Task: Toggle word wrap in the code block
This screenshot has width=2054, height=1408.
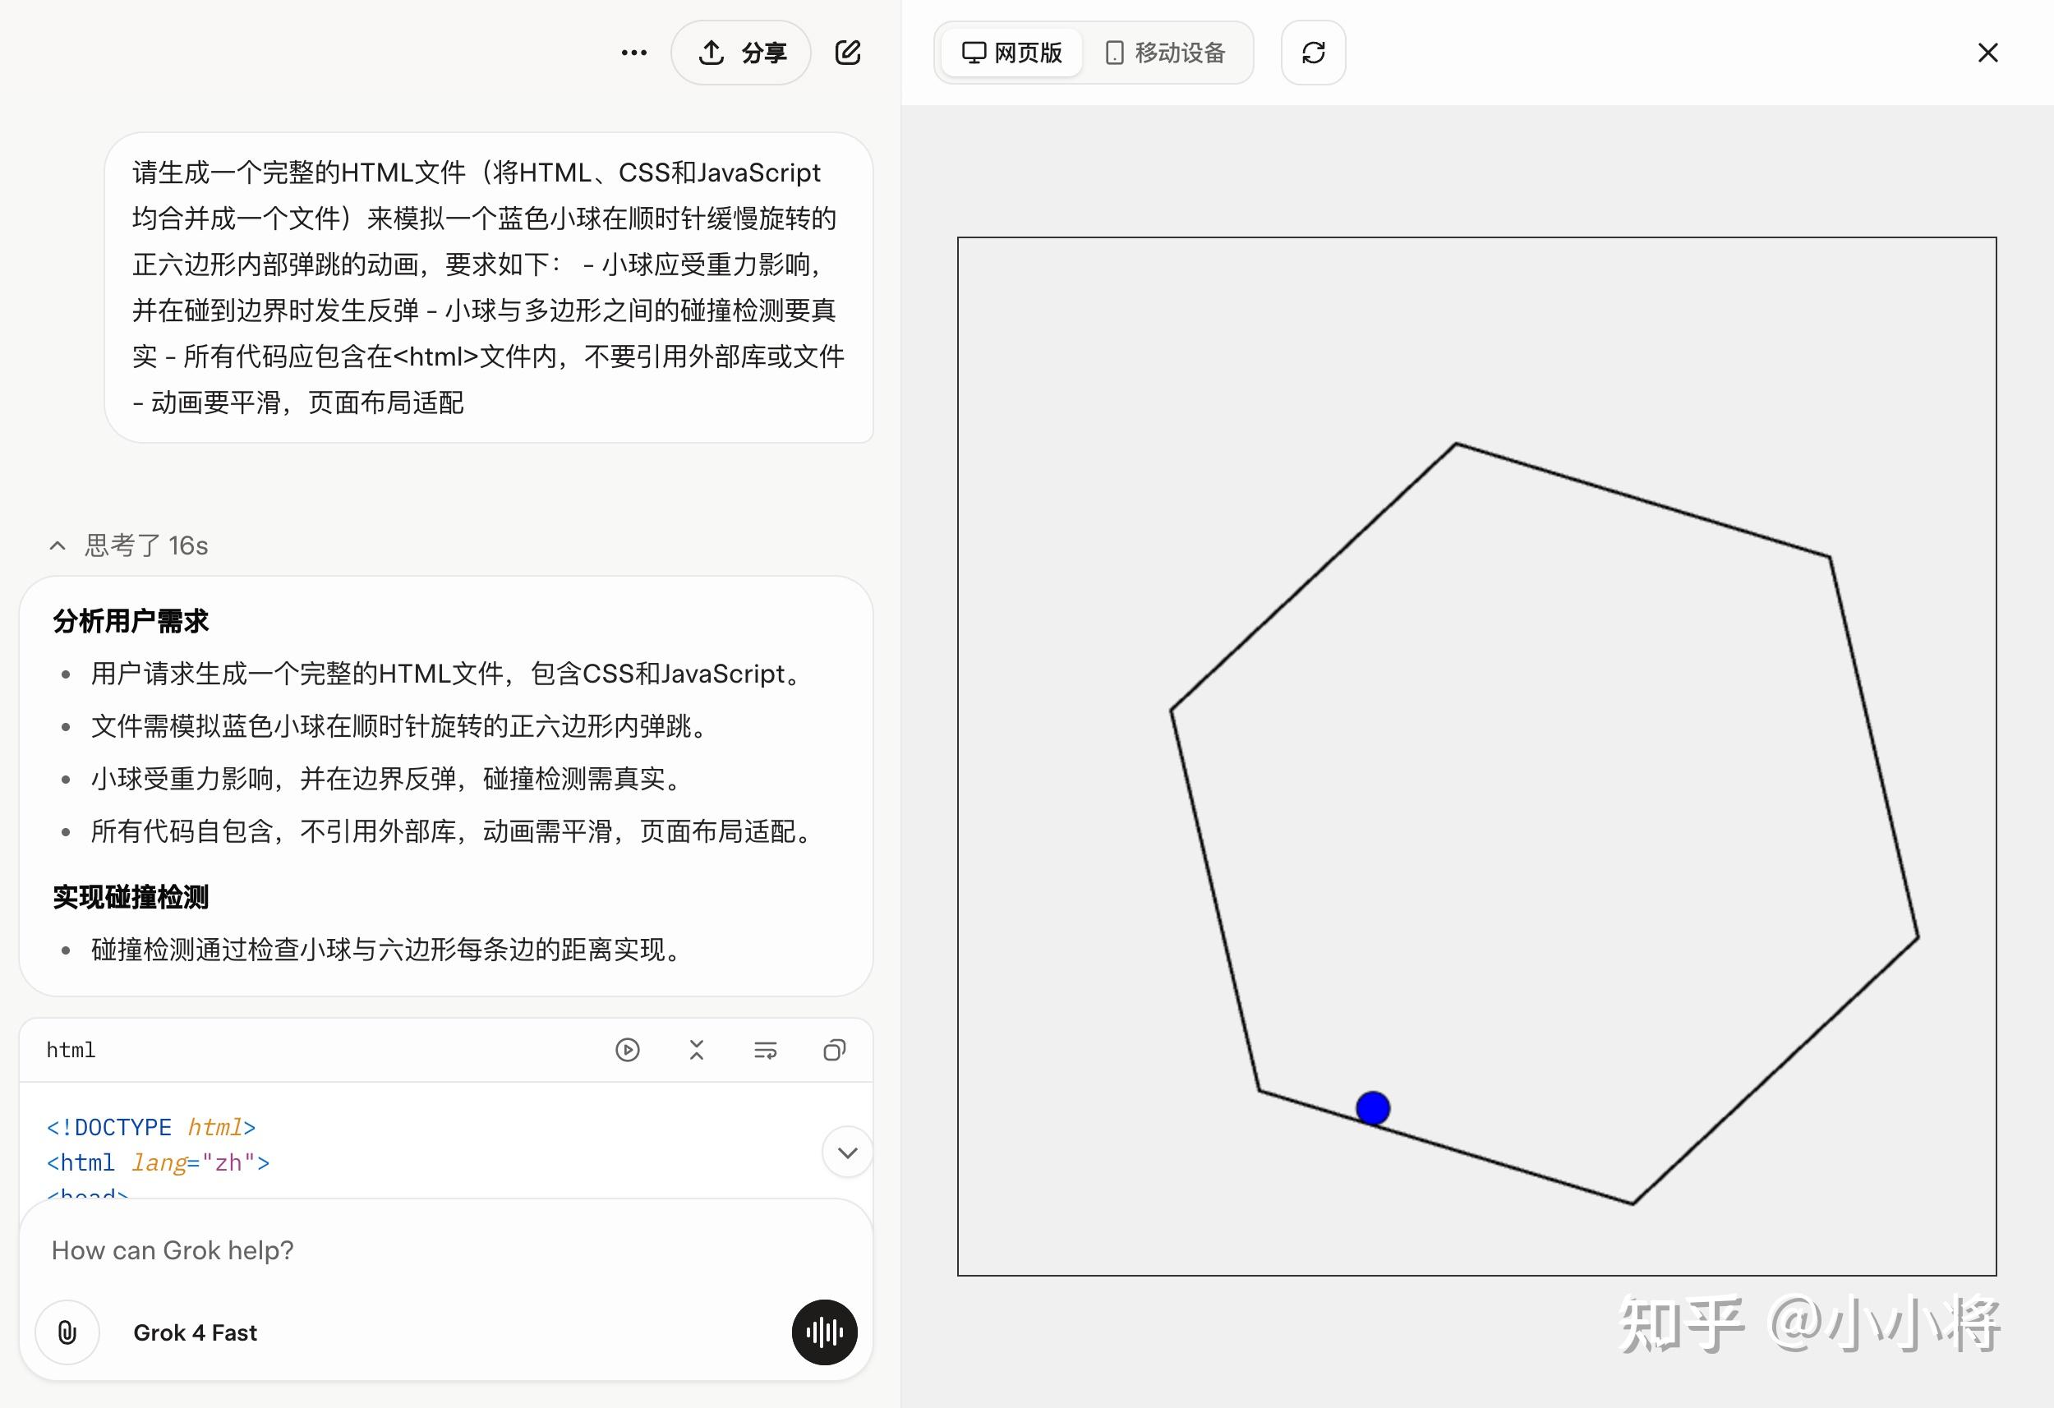Action: point(766,1049)
